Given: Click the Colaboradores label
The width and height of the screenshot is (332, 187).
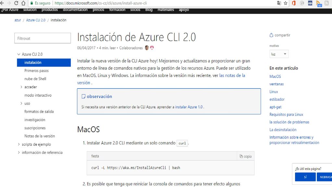Looking at the screenshot, I should [131, 48].
